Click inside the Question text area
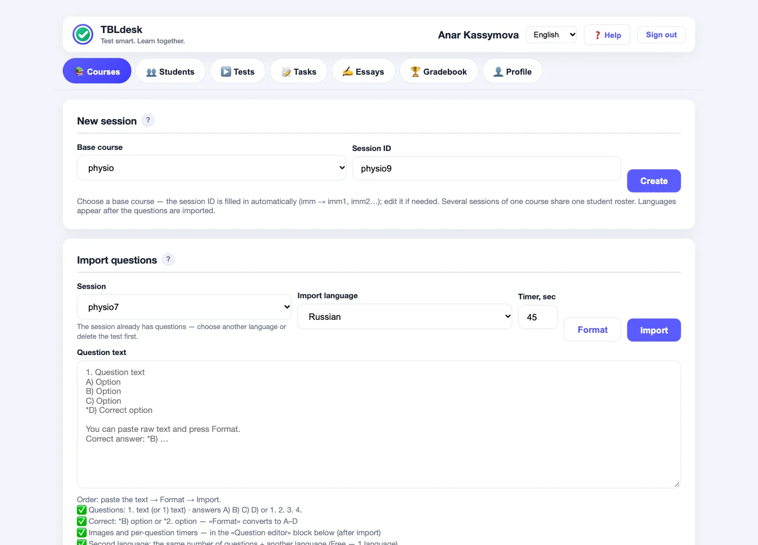The height and width of the screenshot is (545, 758). pyautogui.click(x=378, y=424)
